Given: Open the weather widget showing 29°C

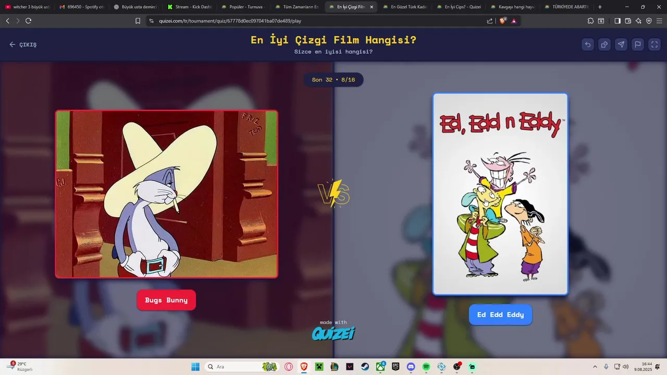Looking at the screenshot, I should [20, 366].
